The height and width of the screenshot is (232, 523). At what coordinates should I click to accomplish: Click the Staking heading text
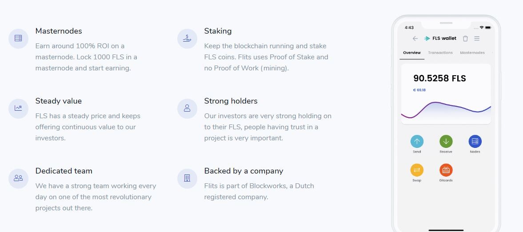tap(218, 31)
